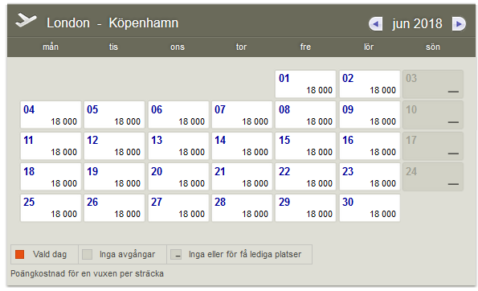Click the airplane icon beside London

click(27, 20)
